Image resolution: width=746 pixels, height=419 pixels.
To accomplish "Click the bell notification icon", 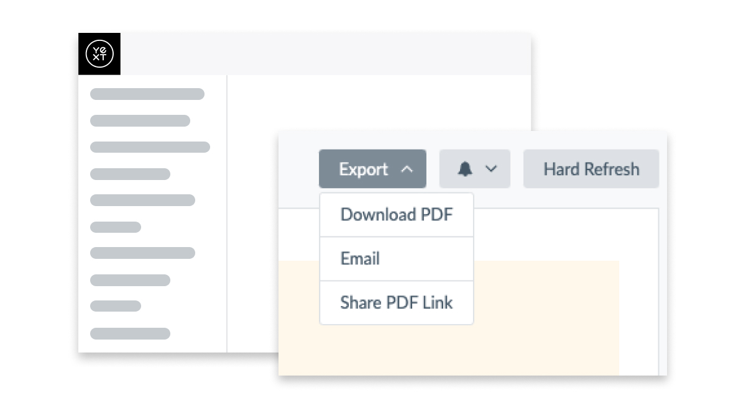I will 465,169.
